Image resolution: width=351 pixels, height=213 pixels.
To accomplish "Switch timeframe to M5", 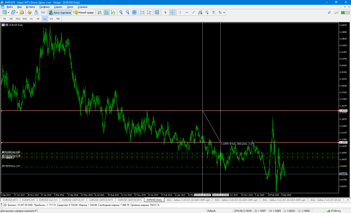I will pos(11,19).
